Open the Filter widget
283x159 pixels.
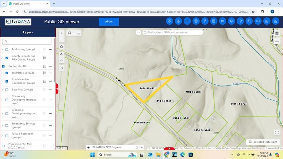205,21
